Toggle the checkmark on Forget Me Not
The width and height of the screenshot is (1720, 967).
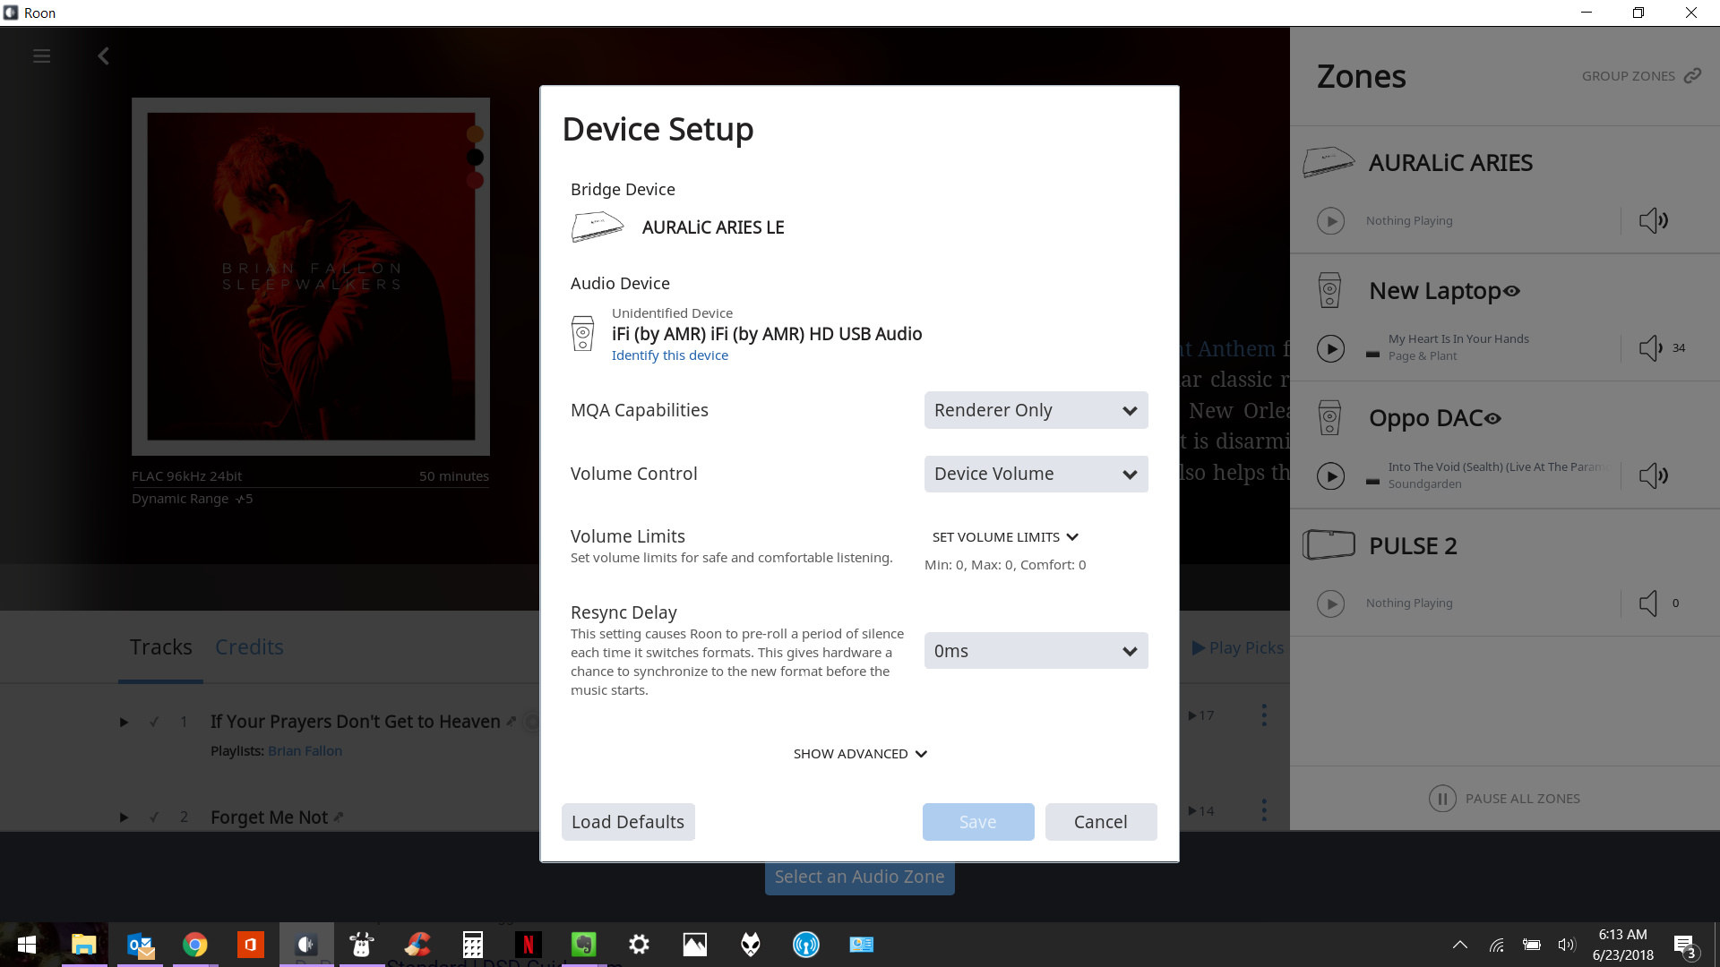click(x=154, y=817)
